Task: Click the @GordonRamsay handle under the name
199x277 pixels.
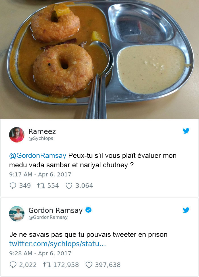Action: tap(48, 217)
